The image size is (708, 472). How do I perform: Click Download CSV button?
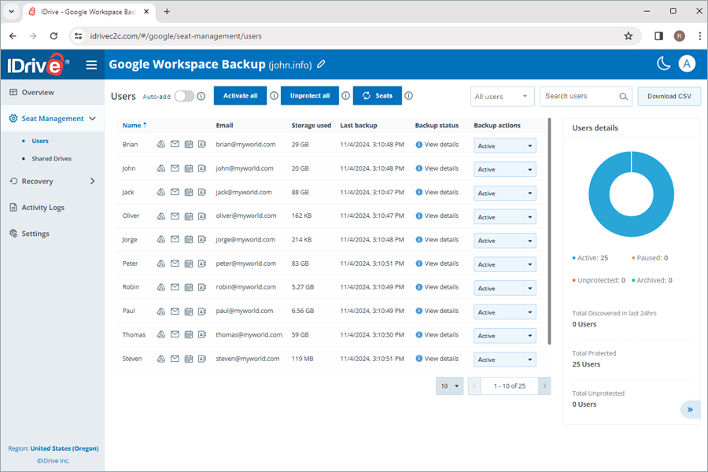[669, 96]
